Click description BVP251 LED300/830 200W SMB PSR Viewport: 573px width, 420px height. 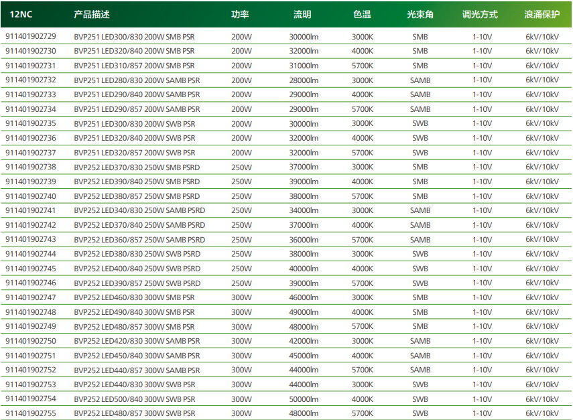[x=134, y=37]
